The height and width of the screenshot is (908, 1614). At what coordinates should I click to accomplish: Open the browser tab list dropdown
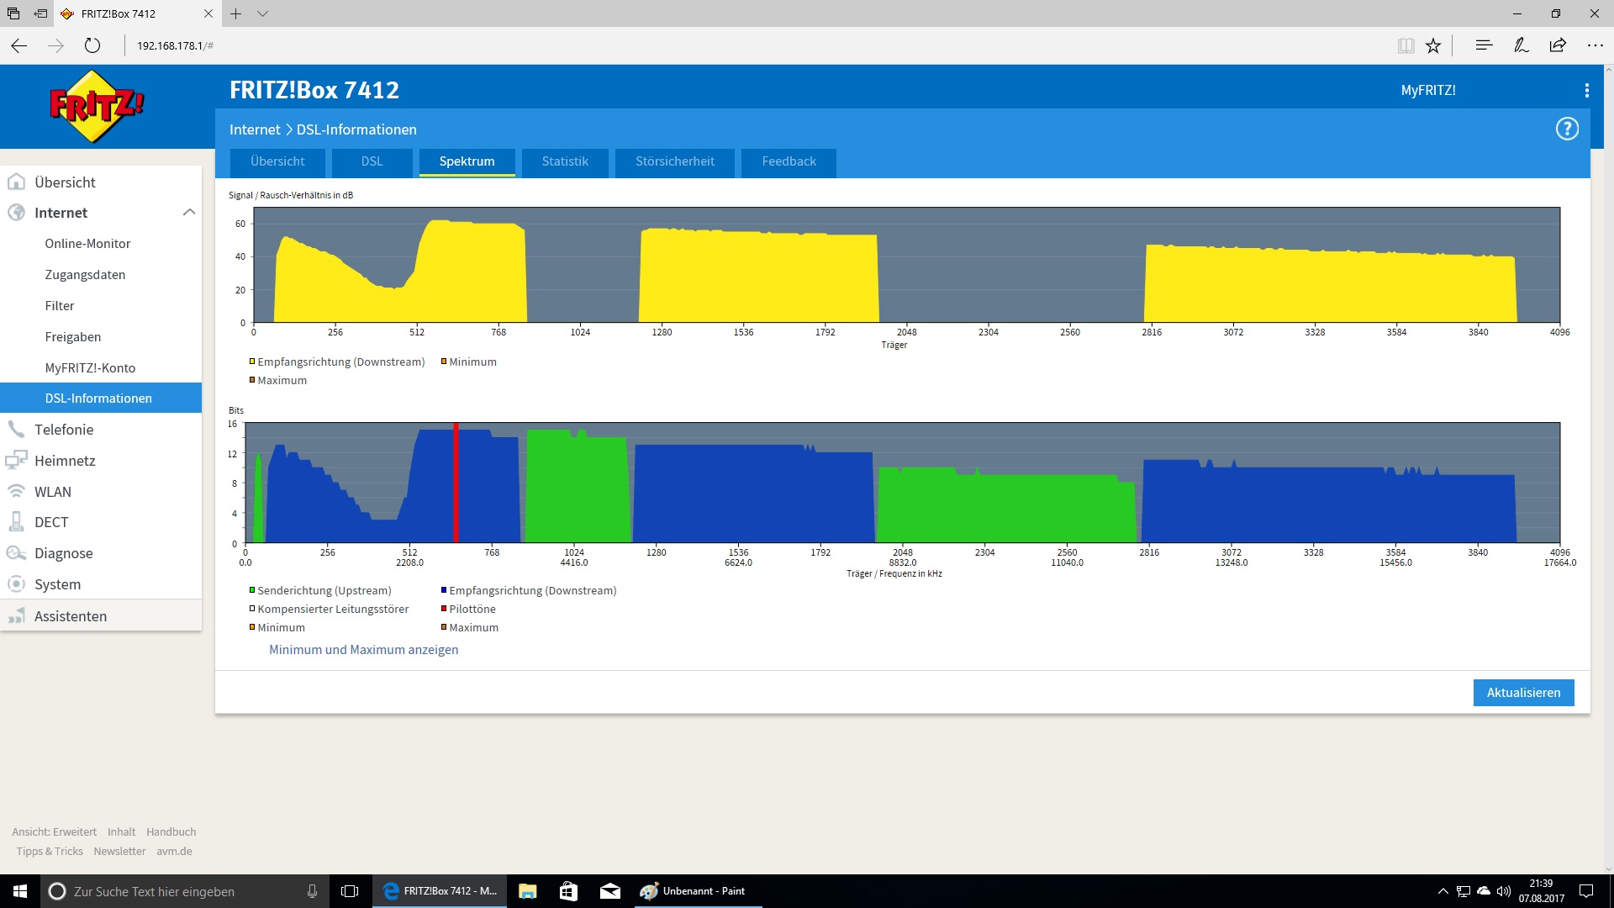tap(263, 13)
